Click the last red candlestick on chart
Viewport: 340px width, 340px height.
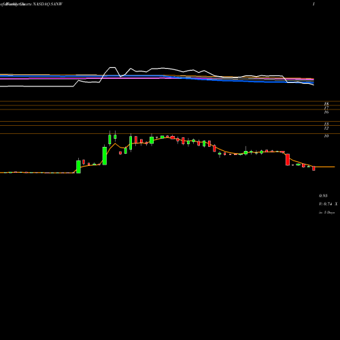tap(313, 168)
